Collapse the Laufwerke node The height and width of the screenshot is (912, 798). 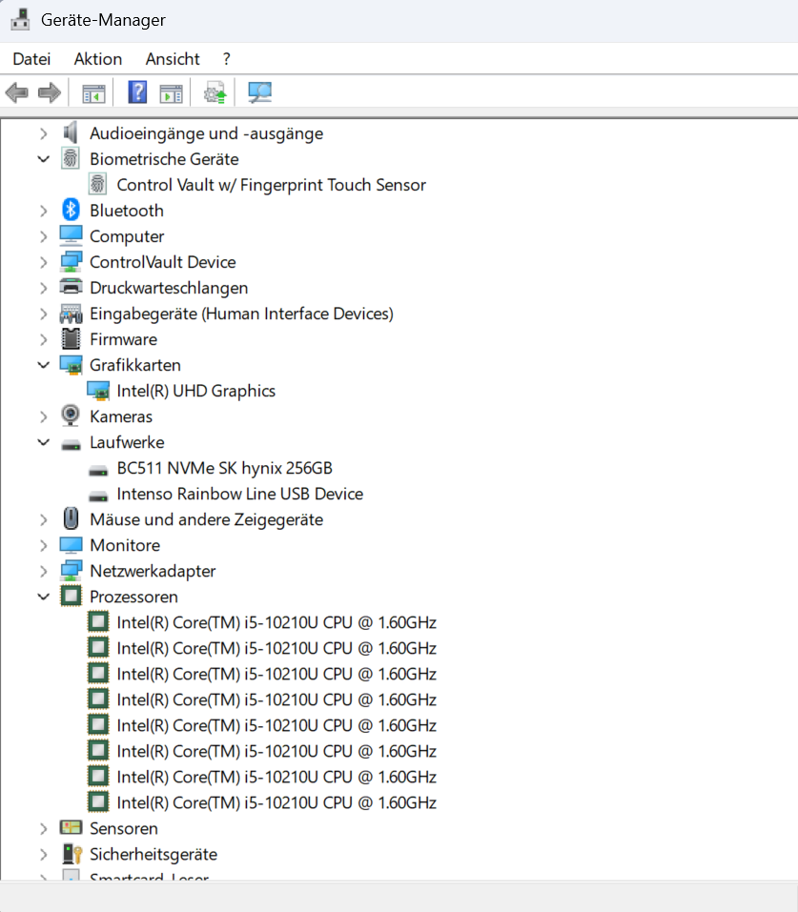click(x=44, y=442)
